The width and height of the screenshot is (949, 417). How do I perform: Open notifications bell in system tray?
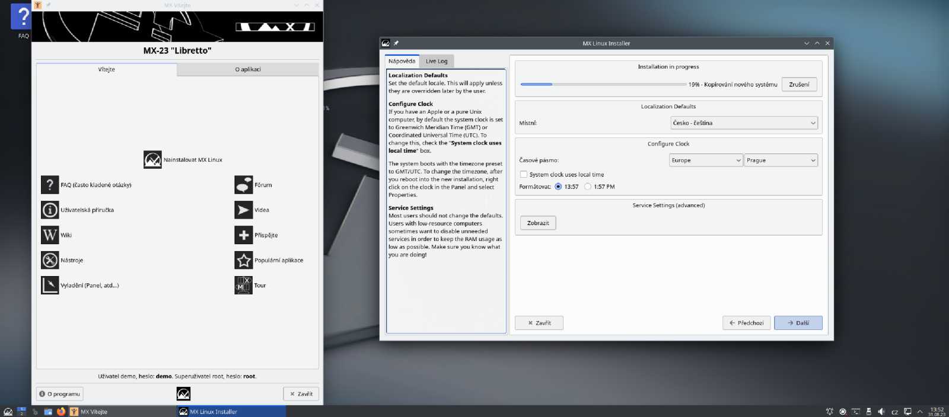[x=830, y=411]
